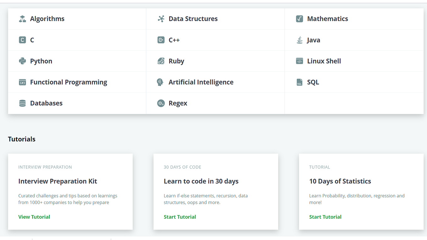Click the Java coffee cup icon
427x240 pixels.
click(299, 40)
